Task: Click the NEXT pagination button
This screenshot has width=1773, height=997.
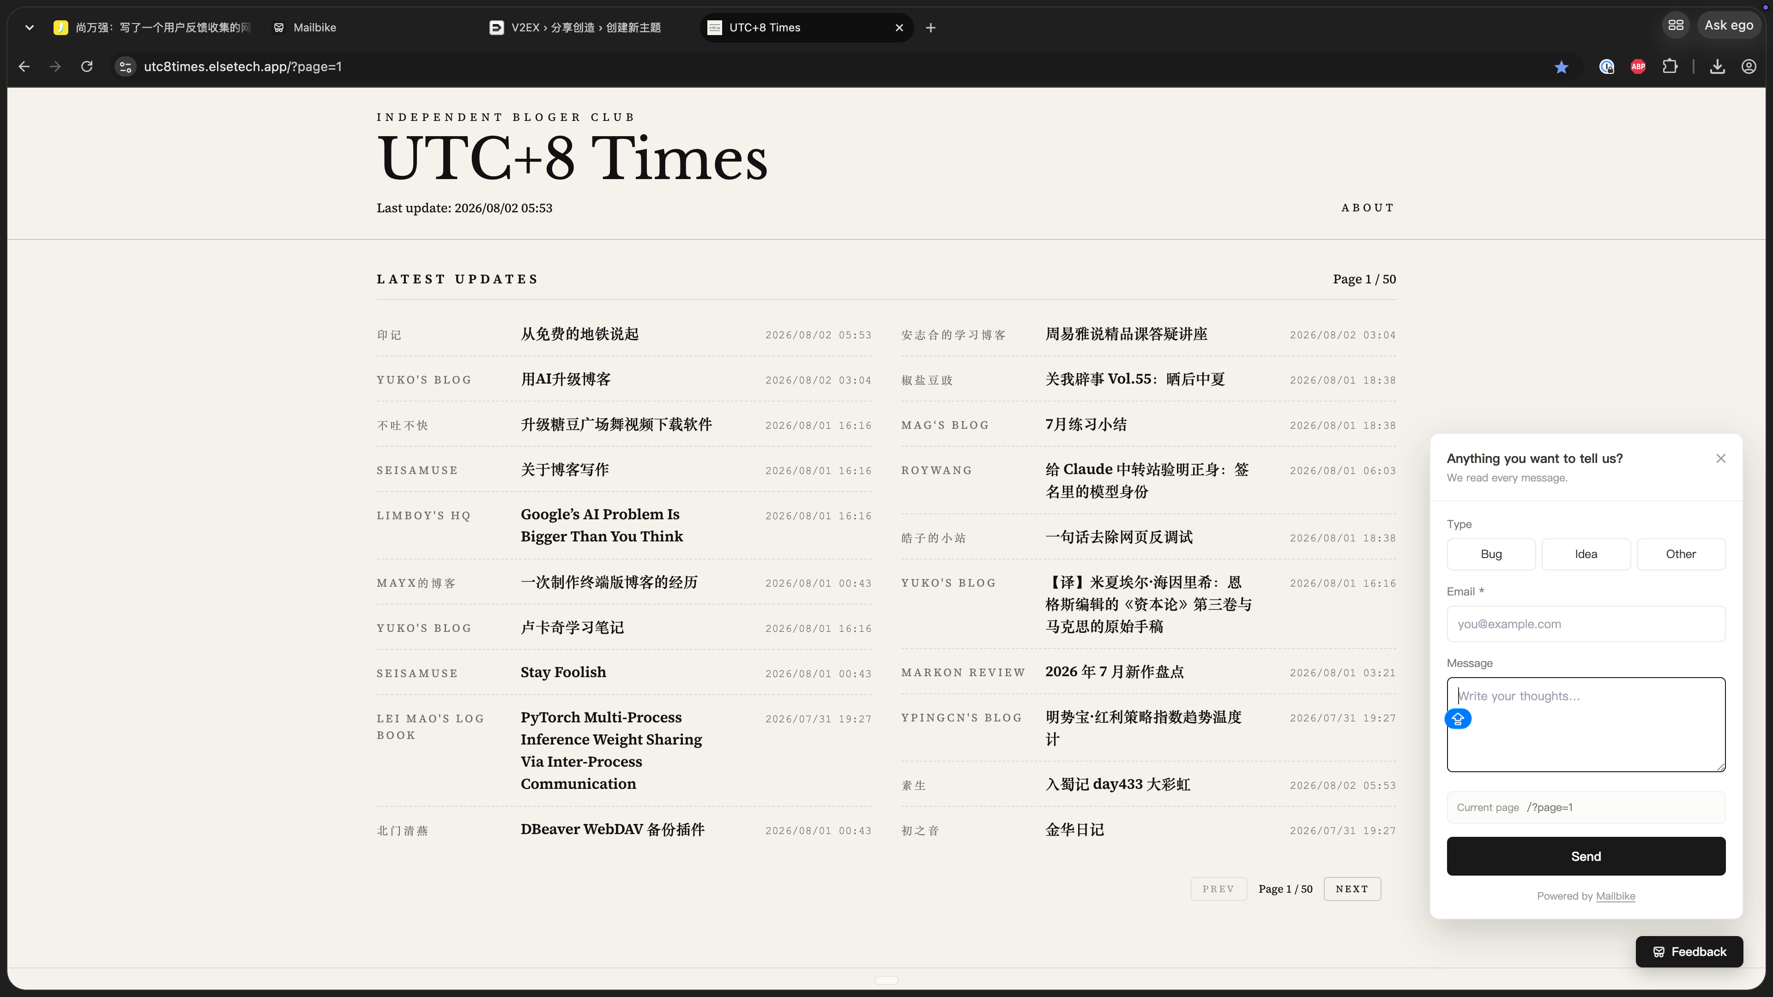Action: tap(1352, 889)
